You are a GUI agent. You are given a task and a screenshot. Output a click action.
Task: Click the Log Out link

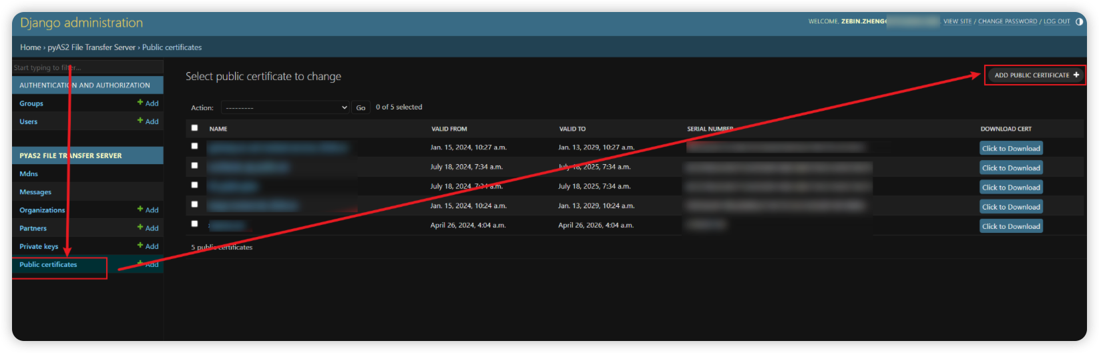(x=1056, y=21)
